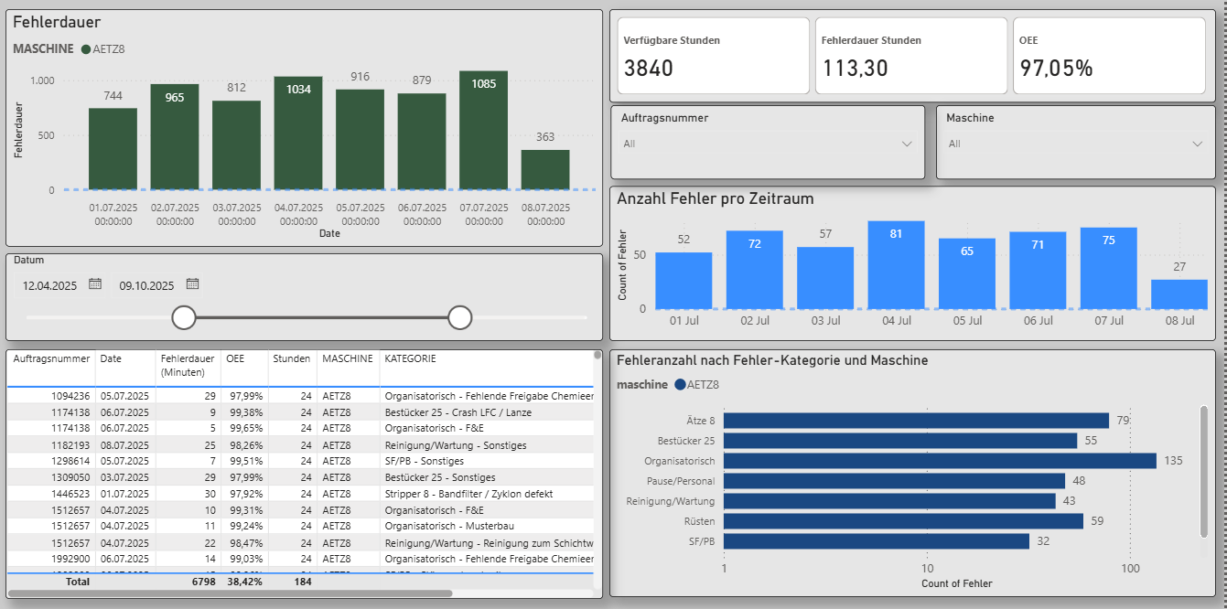
Task: Expand the Auftragsnummer dropdown
Action: pos(907,144)
